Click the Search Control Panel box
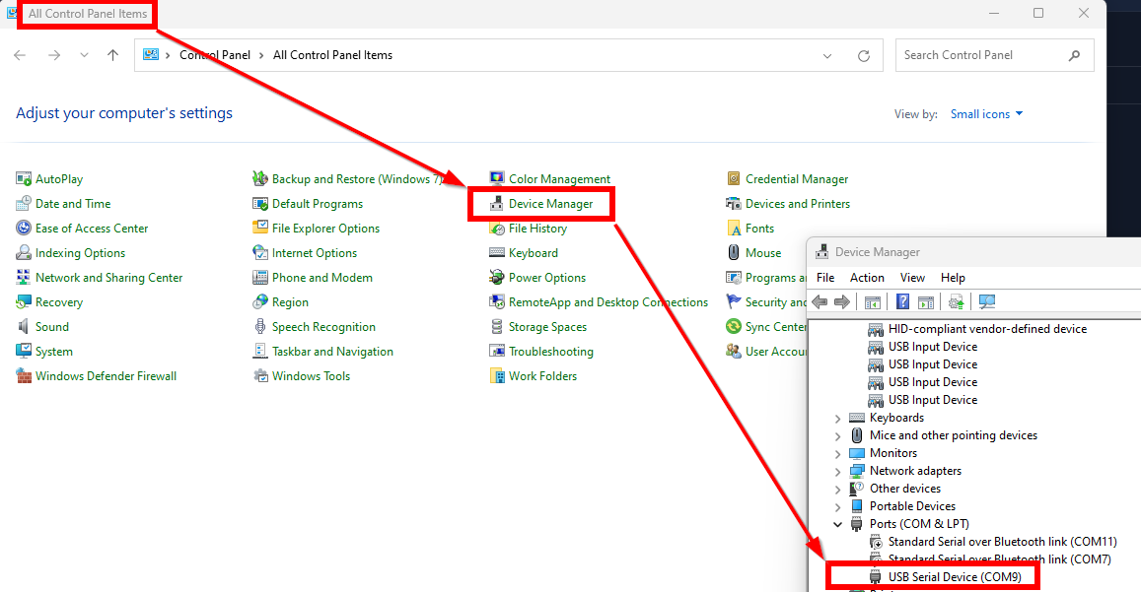1141x592 pixels. pos(981,56)
